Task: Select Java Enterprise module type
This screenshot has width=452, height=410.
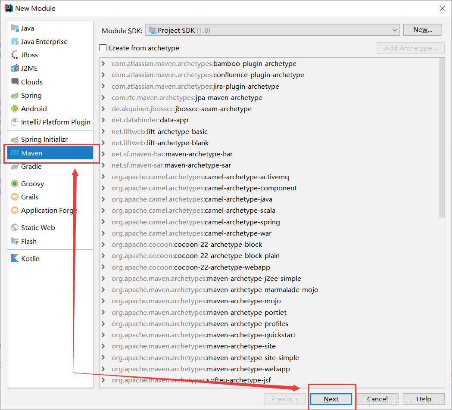Action: [x=50, y=41]
